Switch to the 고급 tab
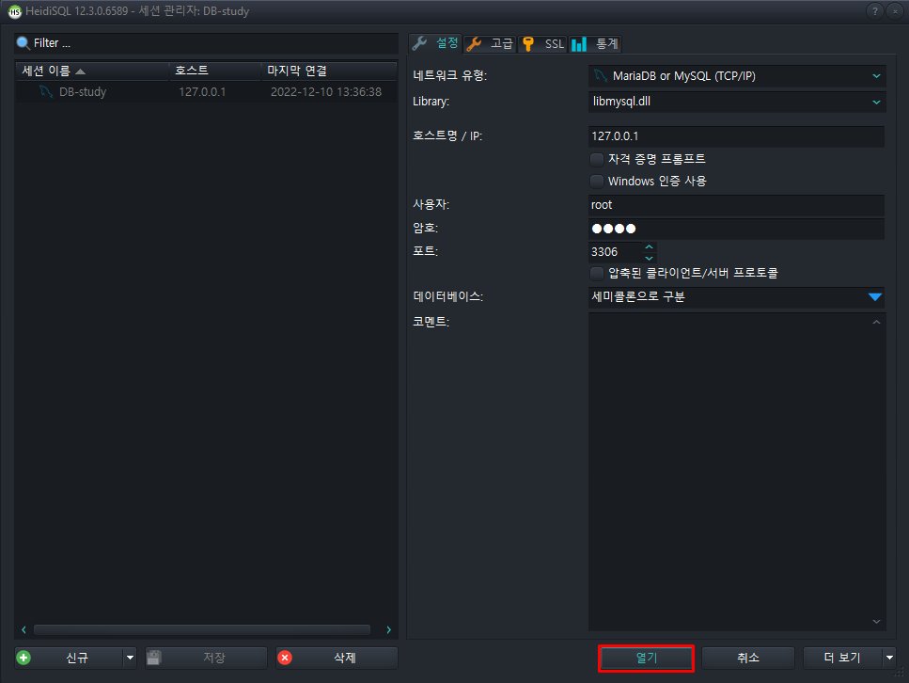The width and height of the screenshot is (909, 683). tap(490, 44)
